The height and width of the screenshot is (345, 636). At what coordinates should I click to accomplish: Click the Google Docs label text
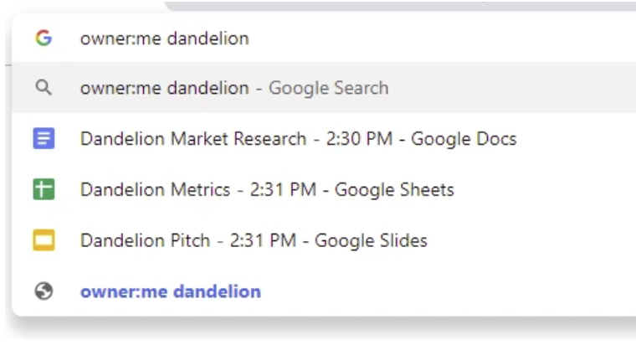point(464,139)
